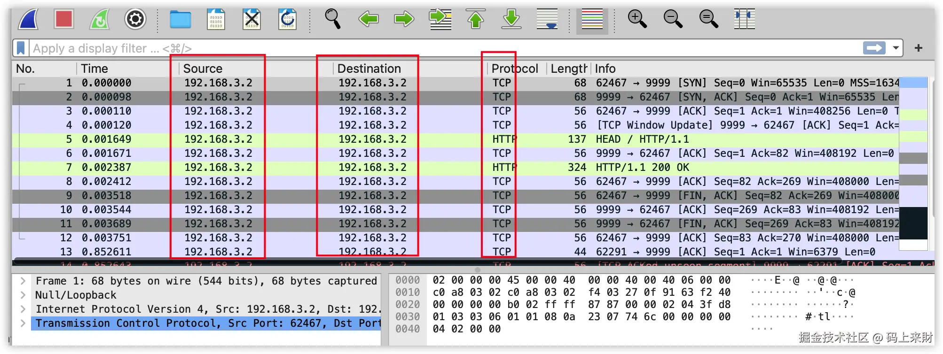This screenshot has height=354, width=943.
Task: Start capturing packets with shark fin icon
Action: pos(28,19)
